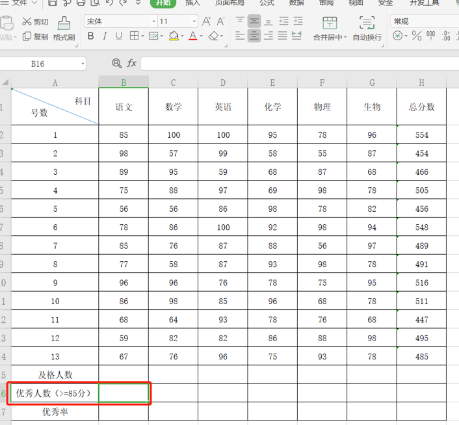The width and height of the screenshot is (459, 425).
Task: Click the decrease indent icon
Action: point(283,21)
